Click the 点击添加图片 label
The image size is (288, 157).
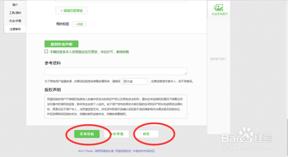coord(219,14)
